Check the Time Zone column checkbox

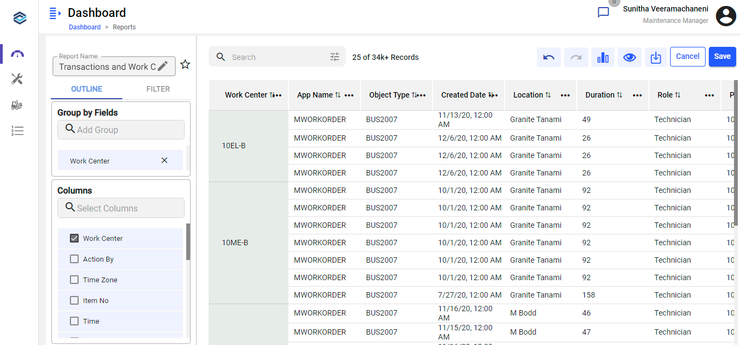point(74,280)
